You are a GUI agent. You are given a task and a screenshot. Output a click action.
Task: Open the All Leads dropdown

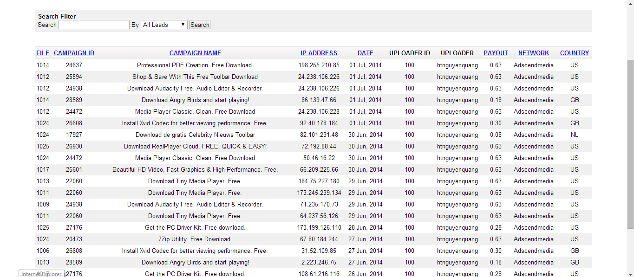[x=164, y=25]
